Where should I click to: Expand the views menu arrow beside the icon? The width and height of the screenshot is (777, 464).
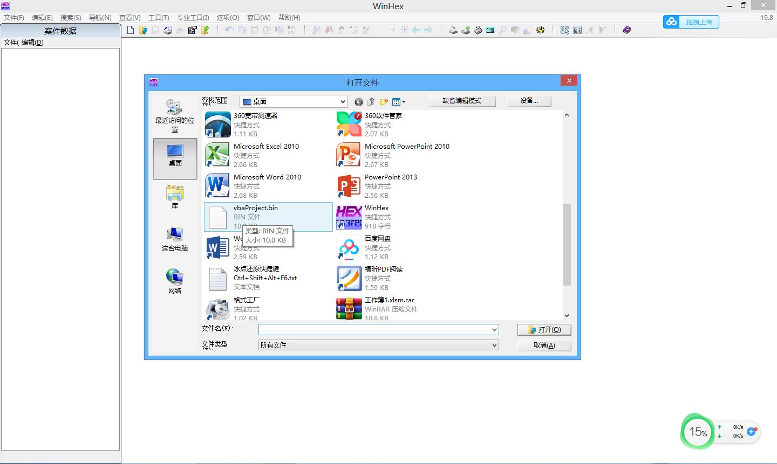pyautogui.click(x=403, y=101)
